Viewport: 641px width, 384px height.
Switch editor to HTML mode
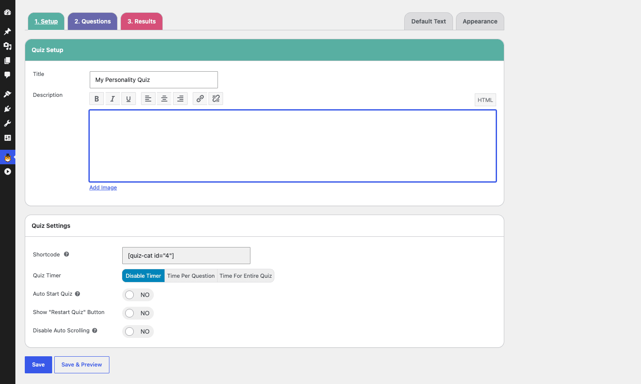485,100
